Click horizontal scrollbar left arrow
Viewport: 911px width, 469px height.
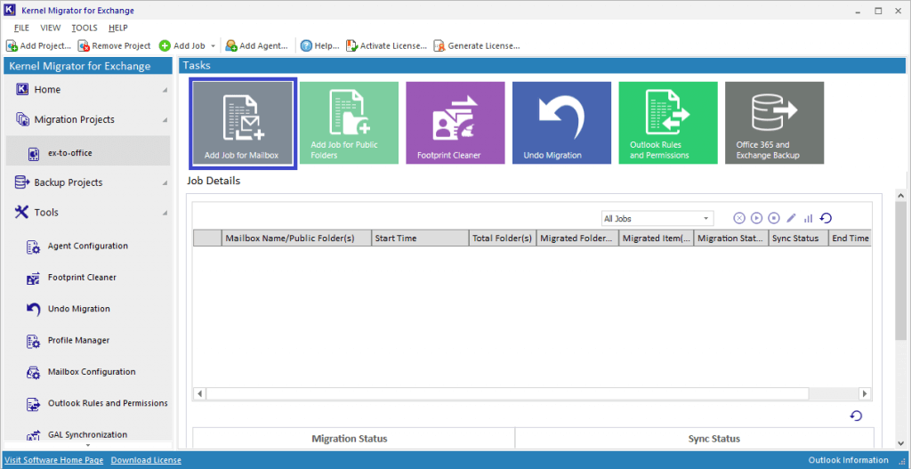(199, 393)
